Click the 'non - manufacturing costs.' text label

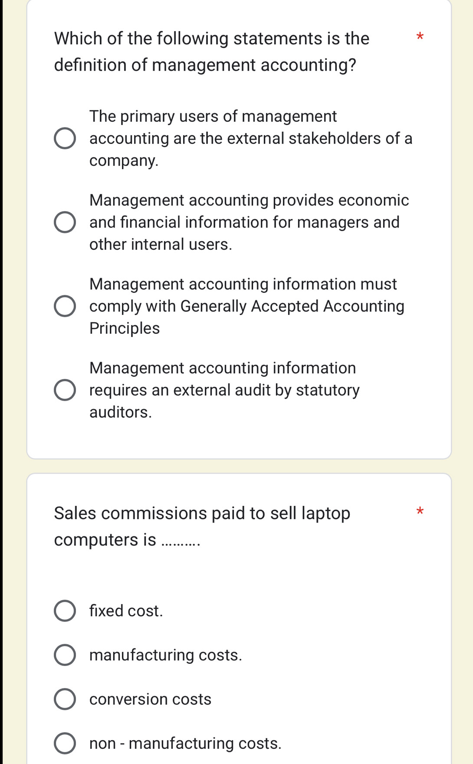pyautogui.click(x=185, y=743)
